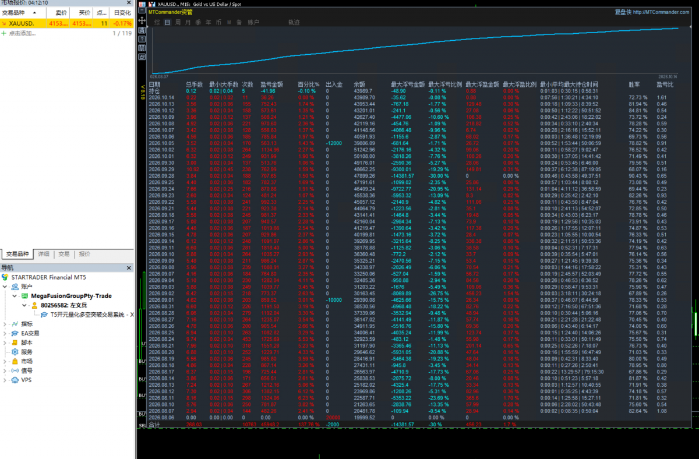Click the 日变化 column header

coord(122,12)
